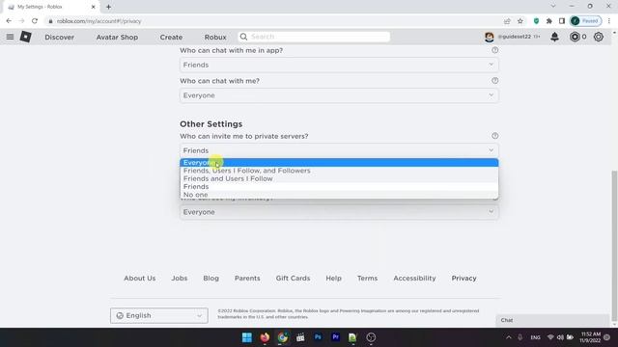Close the My Settings Roblox tab
This screenshot has height=347, width=618.
(94, 7)
